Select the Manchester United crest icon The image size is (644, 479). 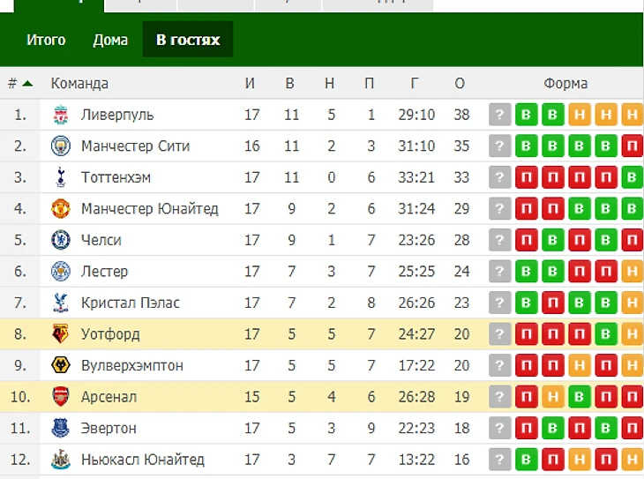[61, 209]
